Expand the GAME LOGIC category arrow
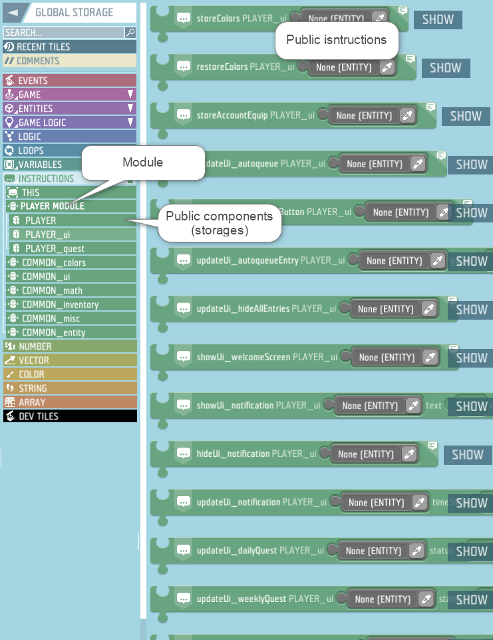The image size is (493, 640). (130, 122)
